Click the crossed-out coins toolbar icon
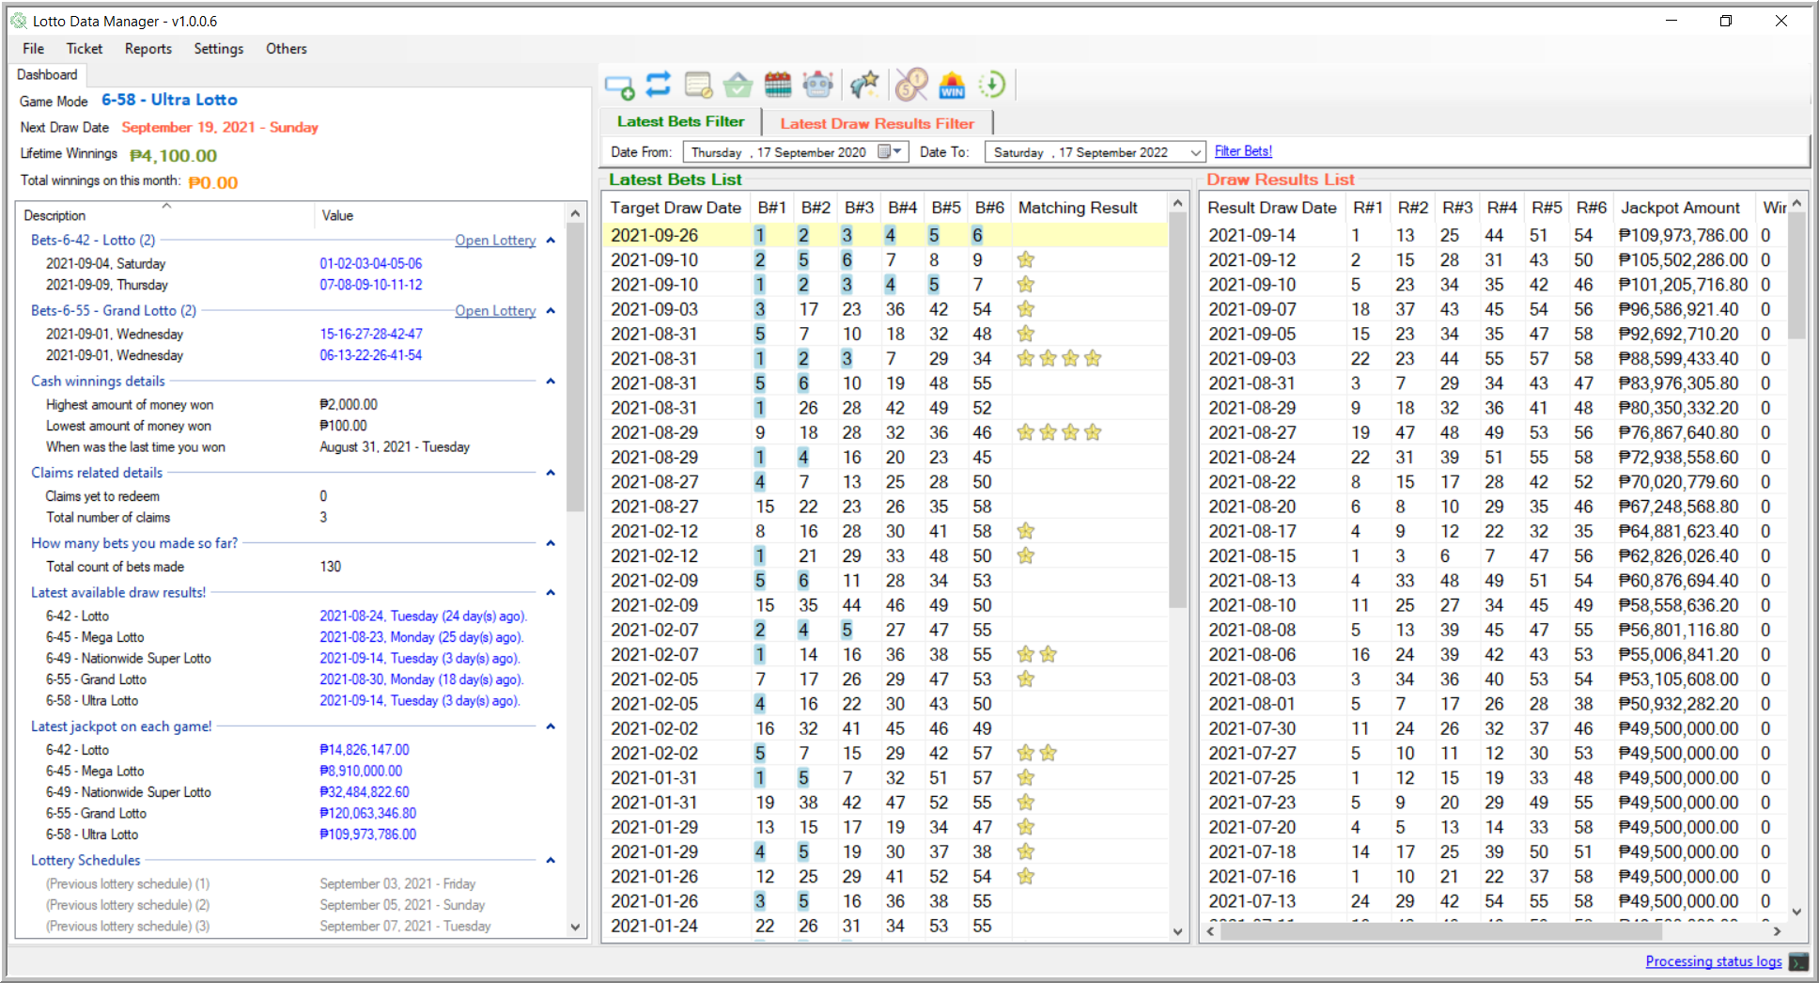The image size is (1819, 983). [910, 86]
